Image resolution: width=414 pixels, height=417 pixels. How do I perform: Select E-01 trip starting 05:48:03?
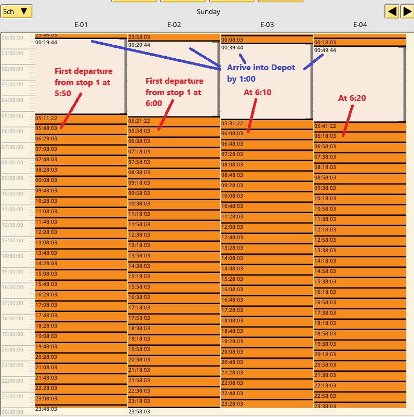click(x=81, y=129)
